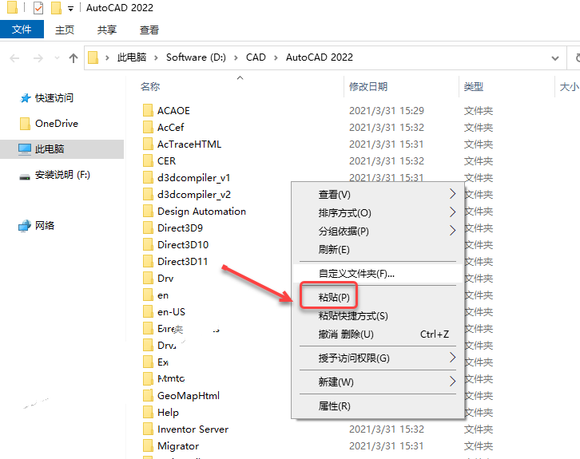Open the 查看(V) context submenu

tap(378, 195)
